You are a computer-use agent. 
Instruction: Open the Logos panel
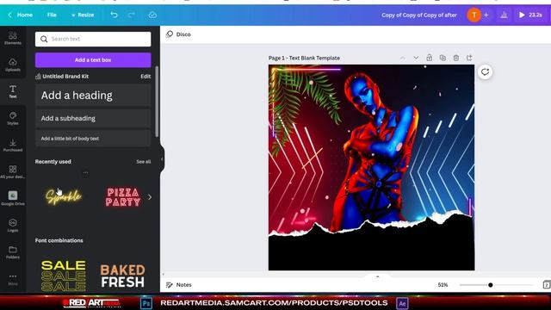point(13,226)
